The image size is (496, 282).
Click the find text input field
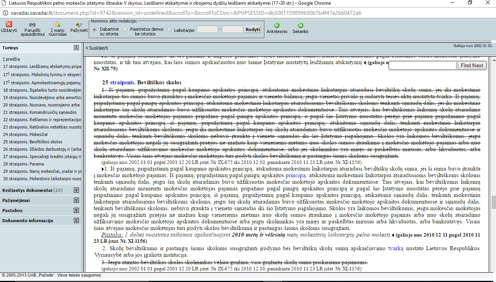tap(423, 66)
